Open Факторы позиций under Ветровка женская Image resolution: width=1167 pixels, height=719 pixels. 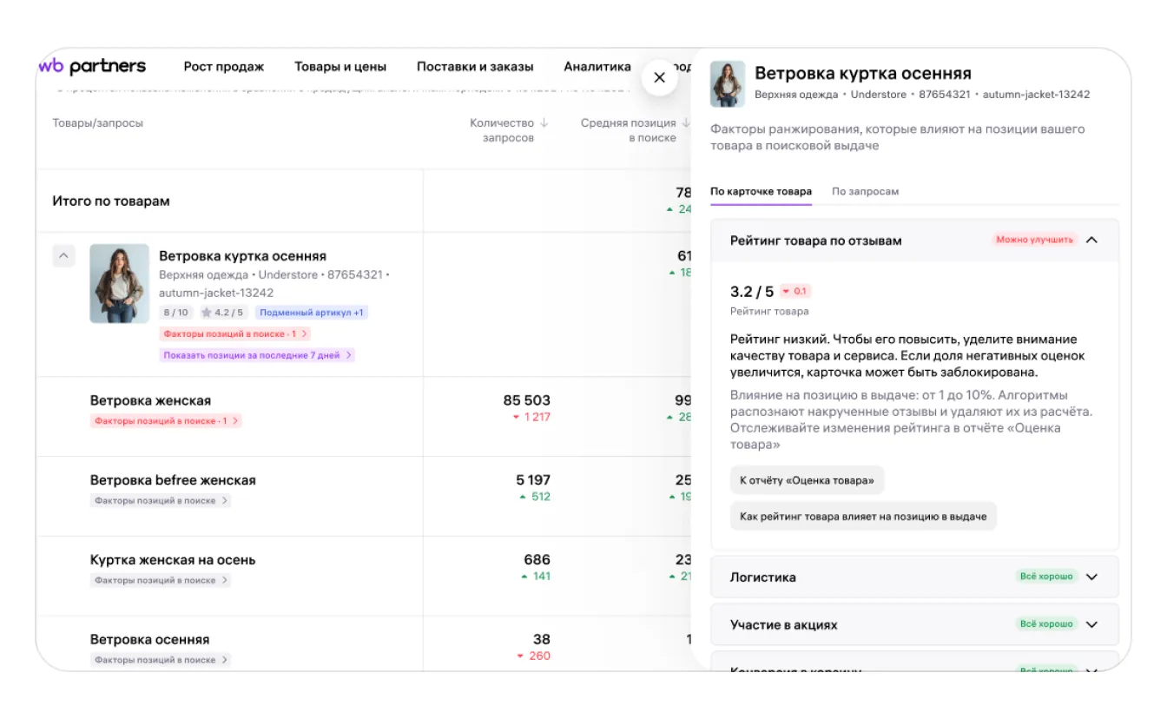click(165, 421)
